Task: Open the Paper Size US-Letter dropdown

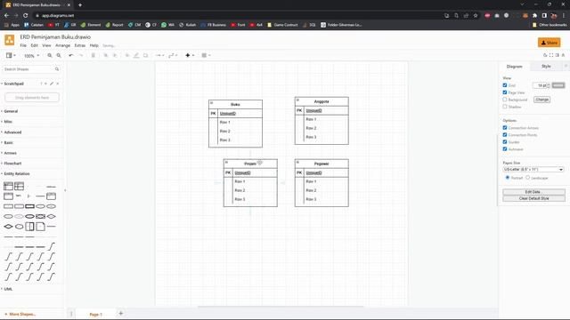Action: [x=533, y=170]
